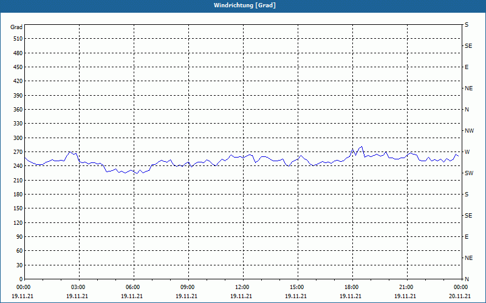Click the 300 degree axis label
The height and width of the screenshot is (303, 486).
point(18,138)
